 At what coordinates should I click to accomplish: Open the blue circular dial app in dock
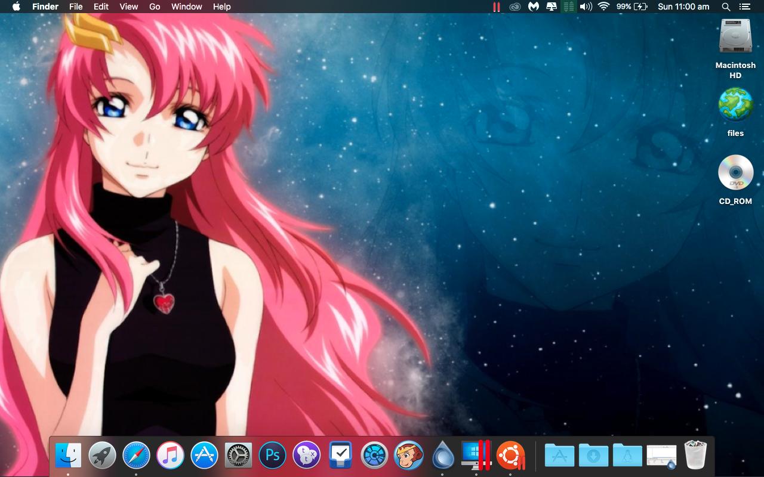374,456
